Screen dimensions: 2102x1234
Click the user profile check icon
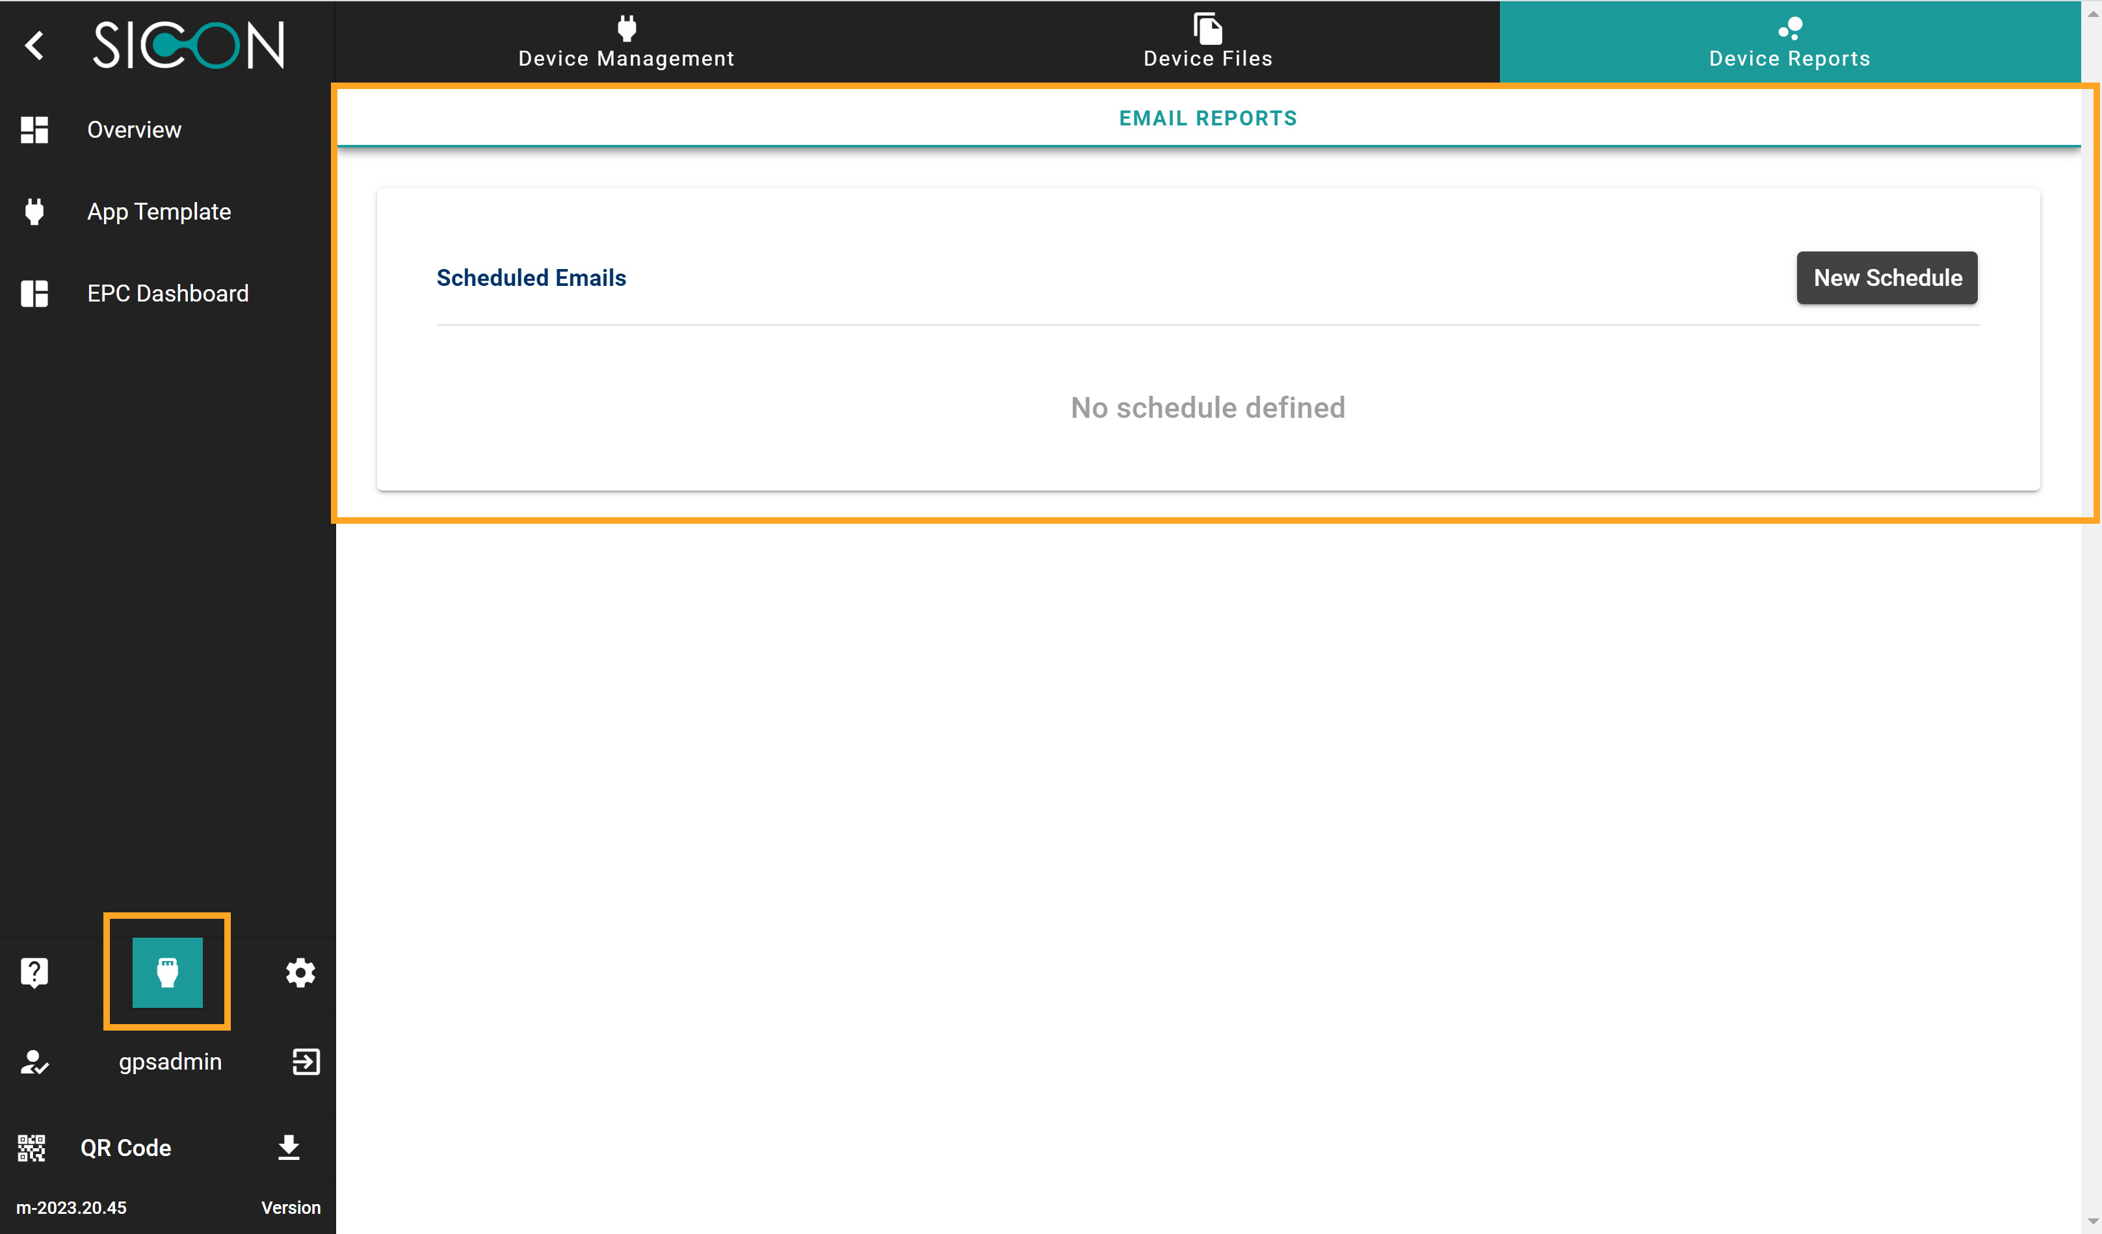(34, 1061)
